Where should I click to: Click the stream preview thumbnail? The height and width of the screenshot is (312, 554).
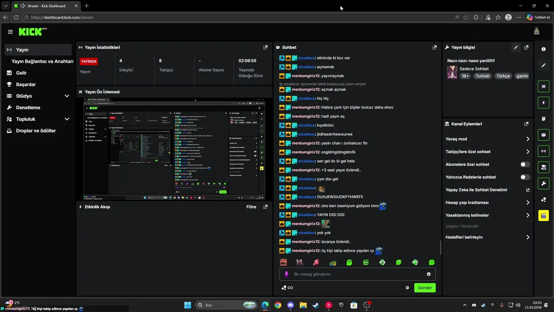pos(174,149)
